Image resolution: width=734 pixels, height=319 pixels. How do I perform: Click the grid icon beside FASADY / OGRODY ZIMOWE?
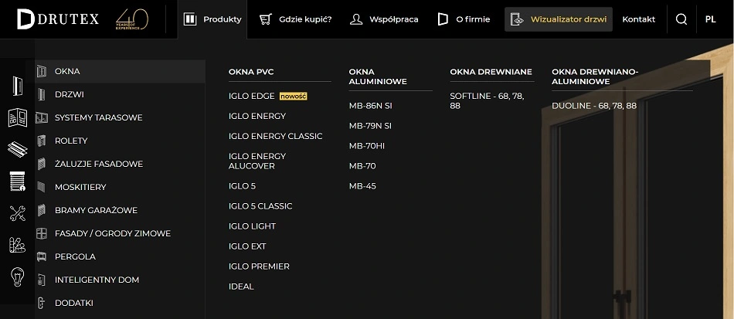42,233
